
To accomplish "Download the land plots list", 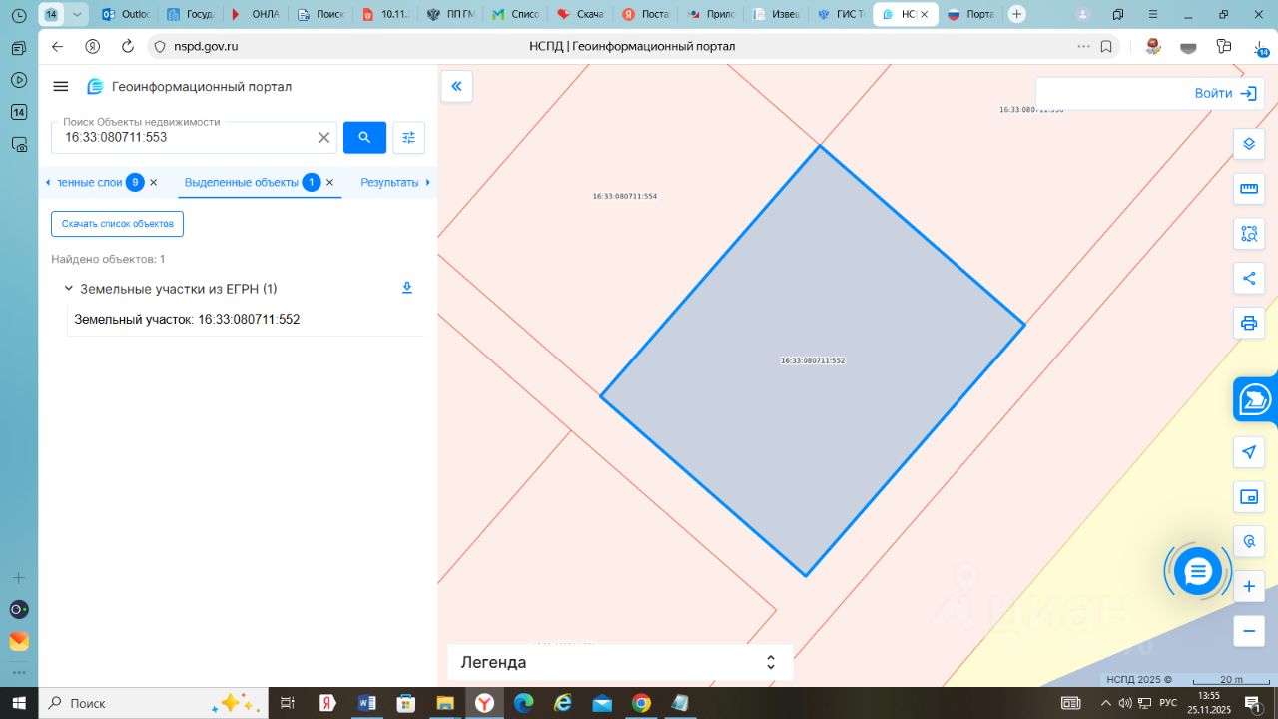I will (x=407, y=288).
